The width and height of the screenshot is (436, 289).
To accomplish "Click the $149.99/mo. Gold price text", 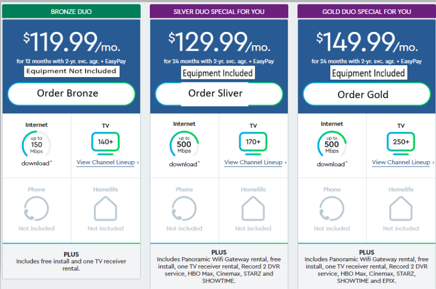I will (367, 42).
